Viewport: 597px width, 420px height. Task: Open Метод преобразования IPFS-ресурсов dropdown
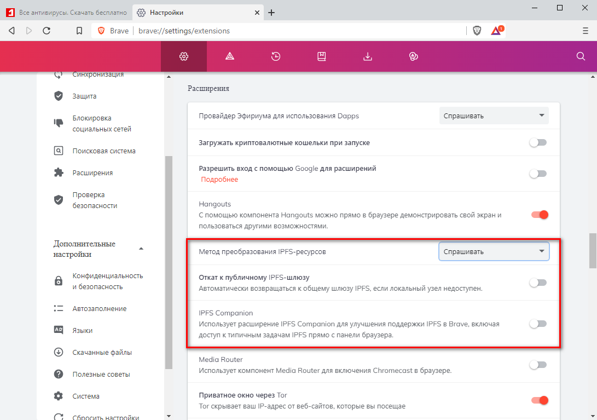[494, 251]
